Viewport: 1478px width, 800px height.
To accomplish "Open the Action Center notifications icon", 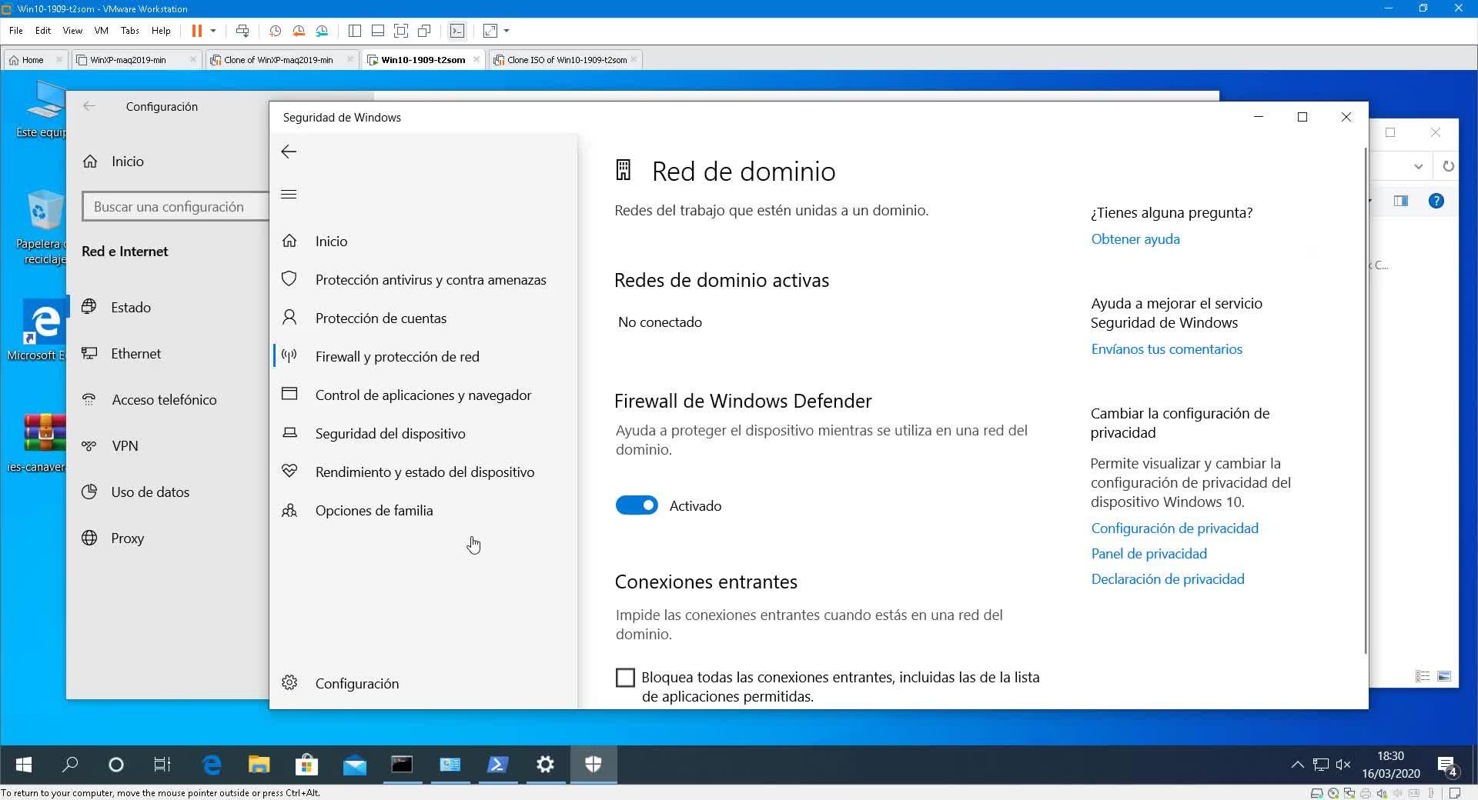I will (1447, 765).
